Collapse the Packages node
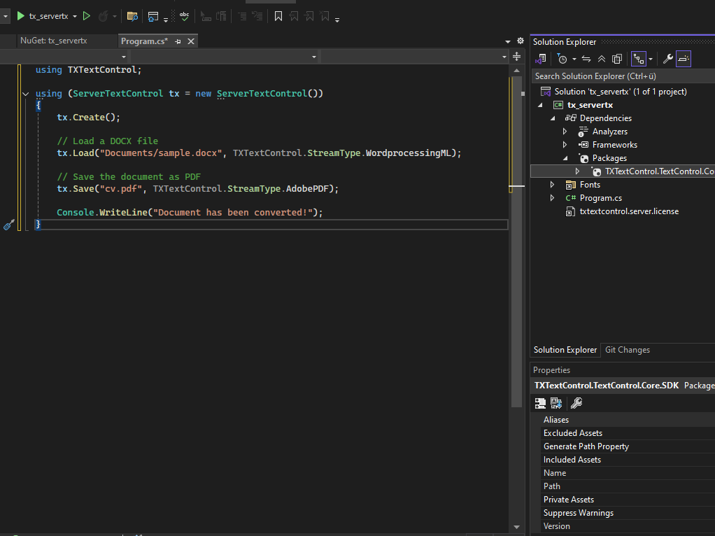 click(565, 158)
